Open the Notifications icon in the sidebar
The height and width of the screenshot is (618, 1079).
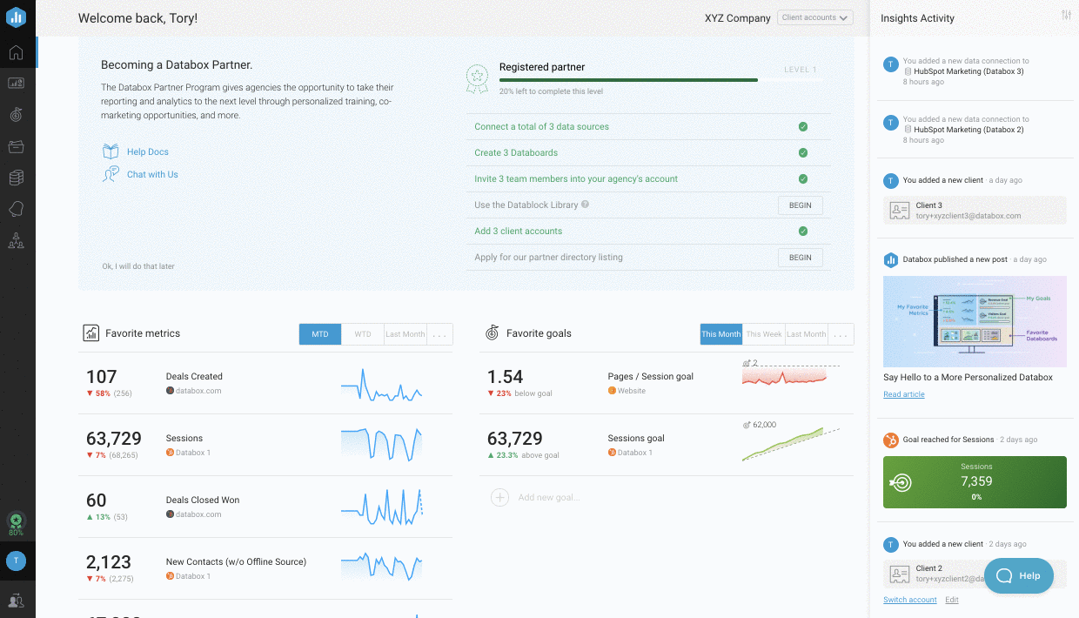[16, 209]
